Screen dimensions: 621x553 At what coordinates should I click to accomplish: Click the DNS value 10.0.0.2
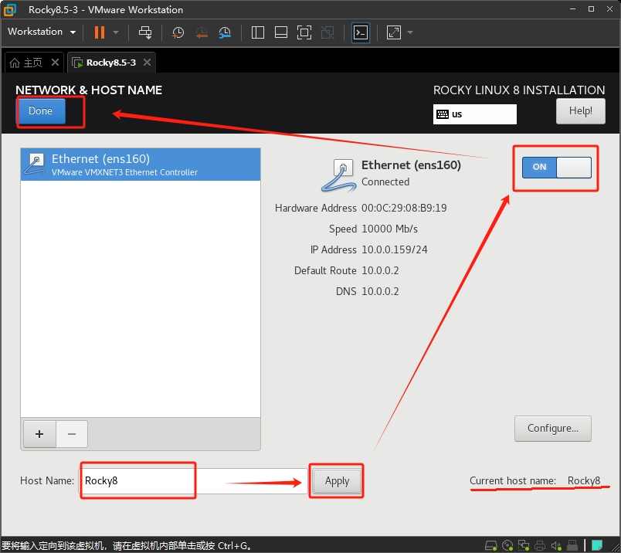(380, 291)
